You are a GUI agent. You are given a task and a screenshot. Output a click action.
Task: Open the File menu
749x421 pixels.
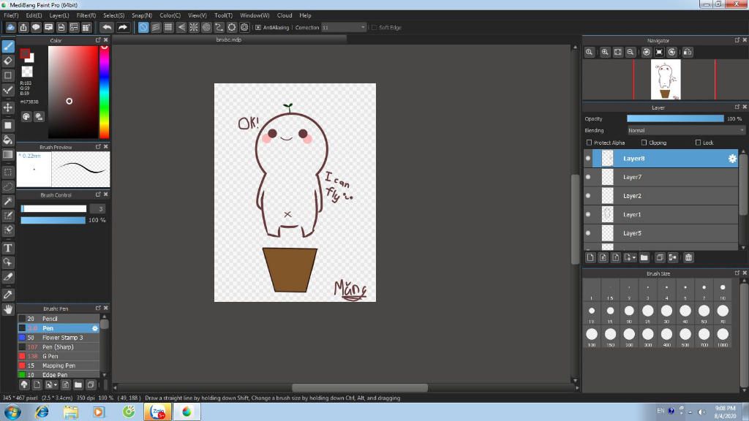(x=11, y=15)
